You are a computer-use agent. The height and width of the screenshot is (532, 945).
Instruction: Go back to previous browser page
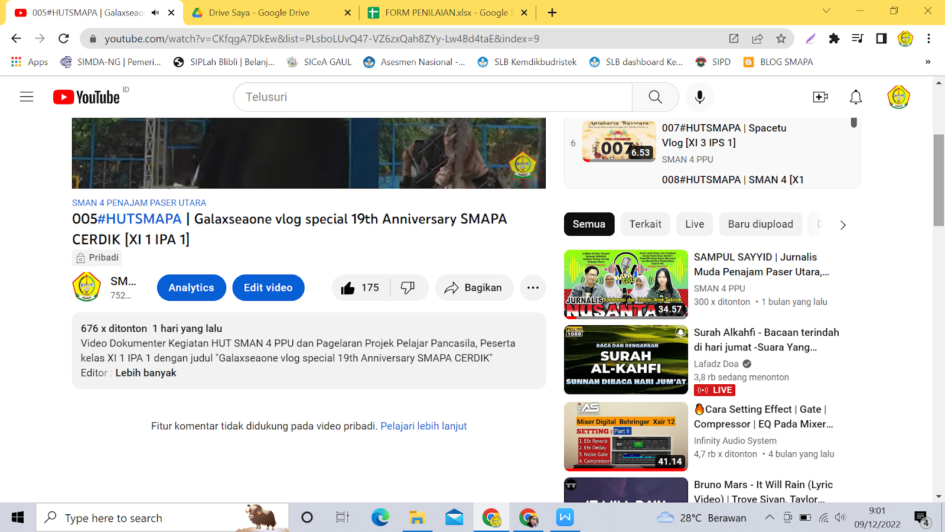[x=16, y=38]
